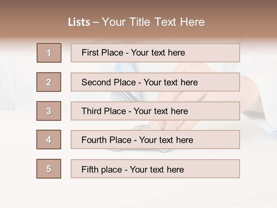277x208 pixels.
Task: Select the "First Place" text bar
Action: (155, 53)
